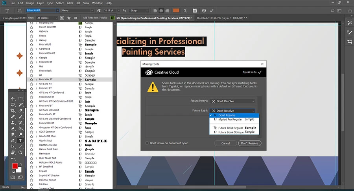
Task: Choose Futura Book Oblique replacement font
Action: [234, 132]
